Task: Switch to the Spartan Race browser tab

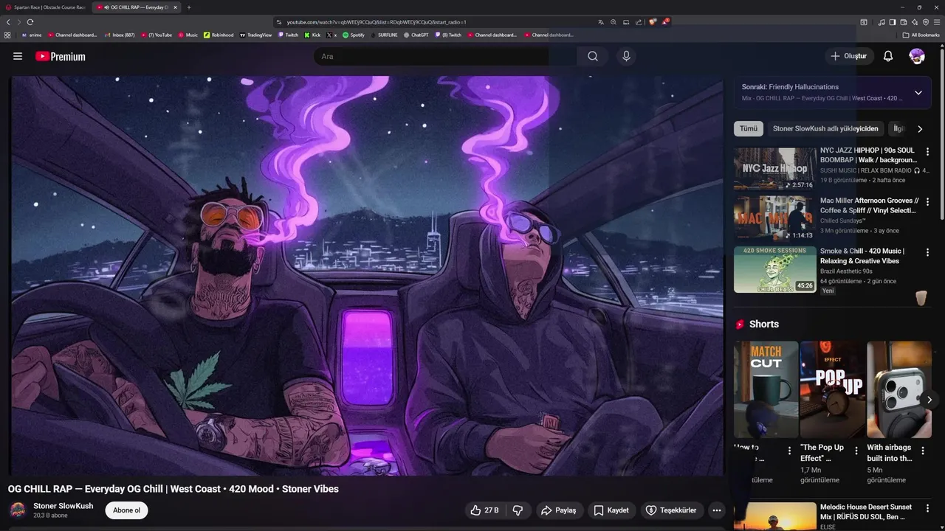Action: (x=46, y=7)
